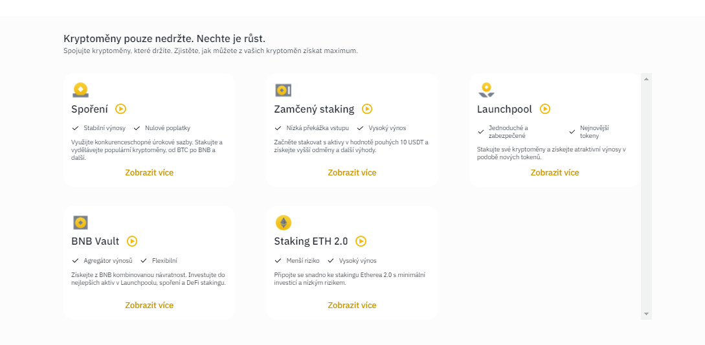
Task: Click the Launchpool sprout icon
Action: (x=486, y=90)
